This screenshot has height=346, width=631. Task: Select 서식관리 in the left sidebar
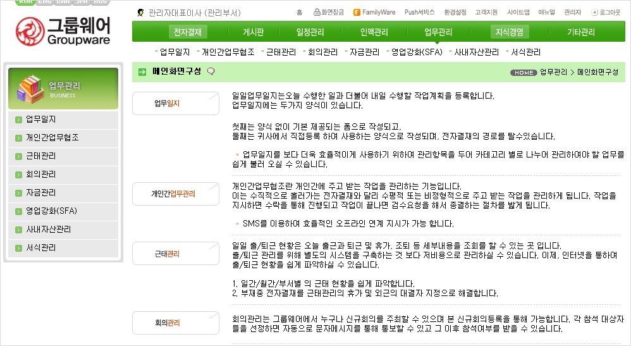pyautogui.click(x=40, y=248)
